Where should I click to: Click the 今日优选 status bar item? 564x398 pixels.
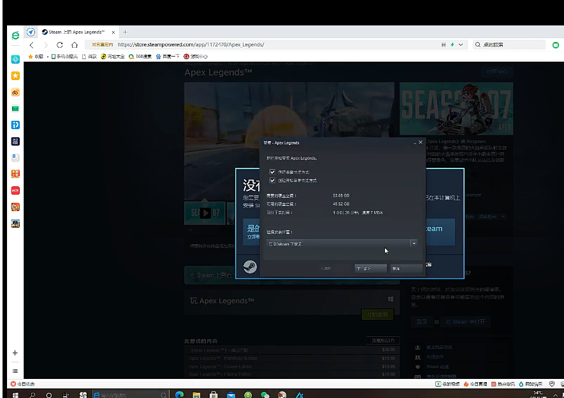tap(23, 383)
